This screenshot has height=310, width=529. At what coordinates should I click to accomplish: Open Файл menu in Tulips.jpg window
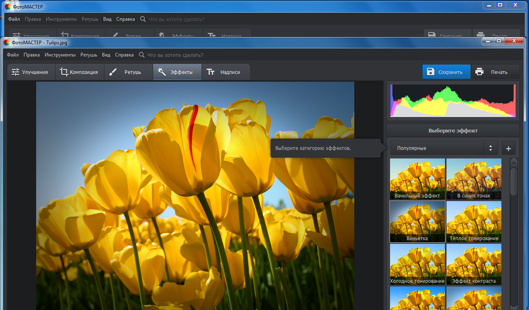point(13,55)
